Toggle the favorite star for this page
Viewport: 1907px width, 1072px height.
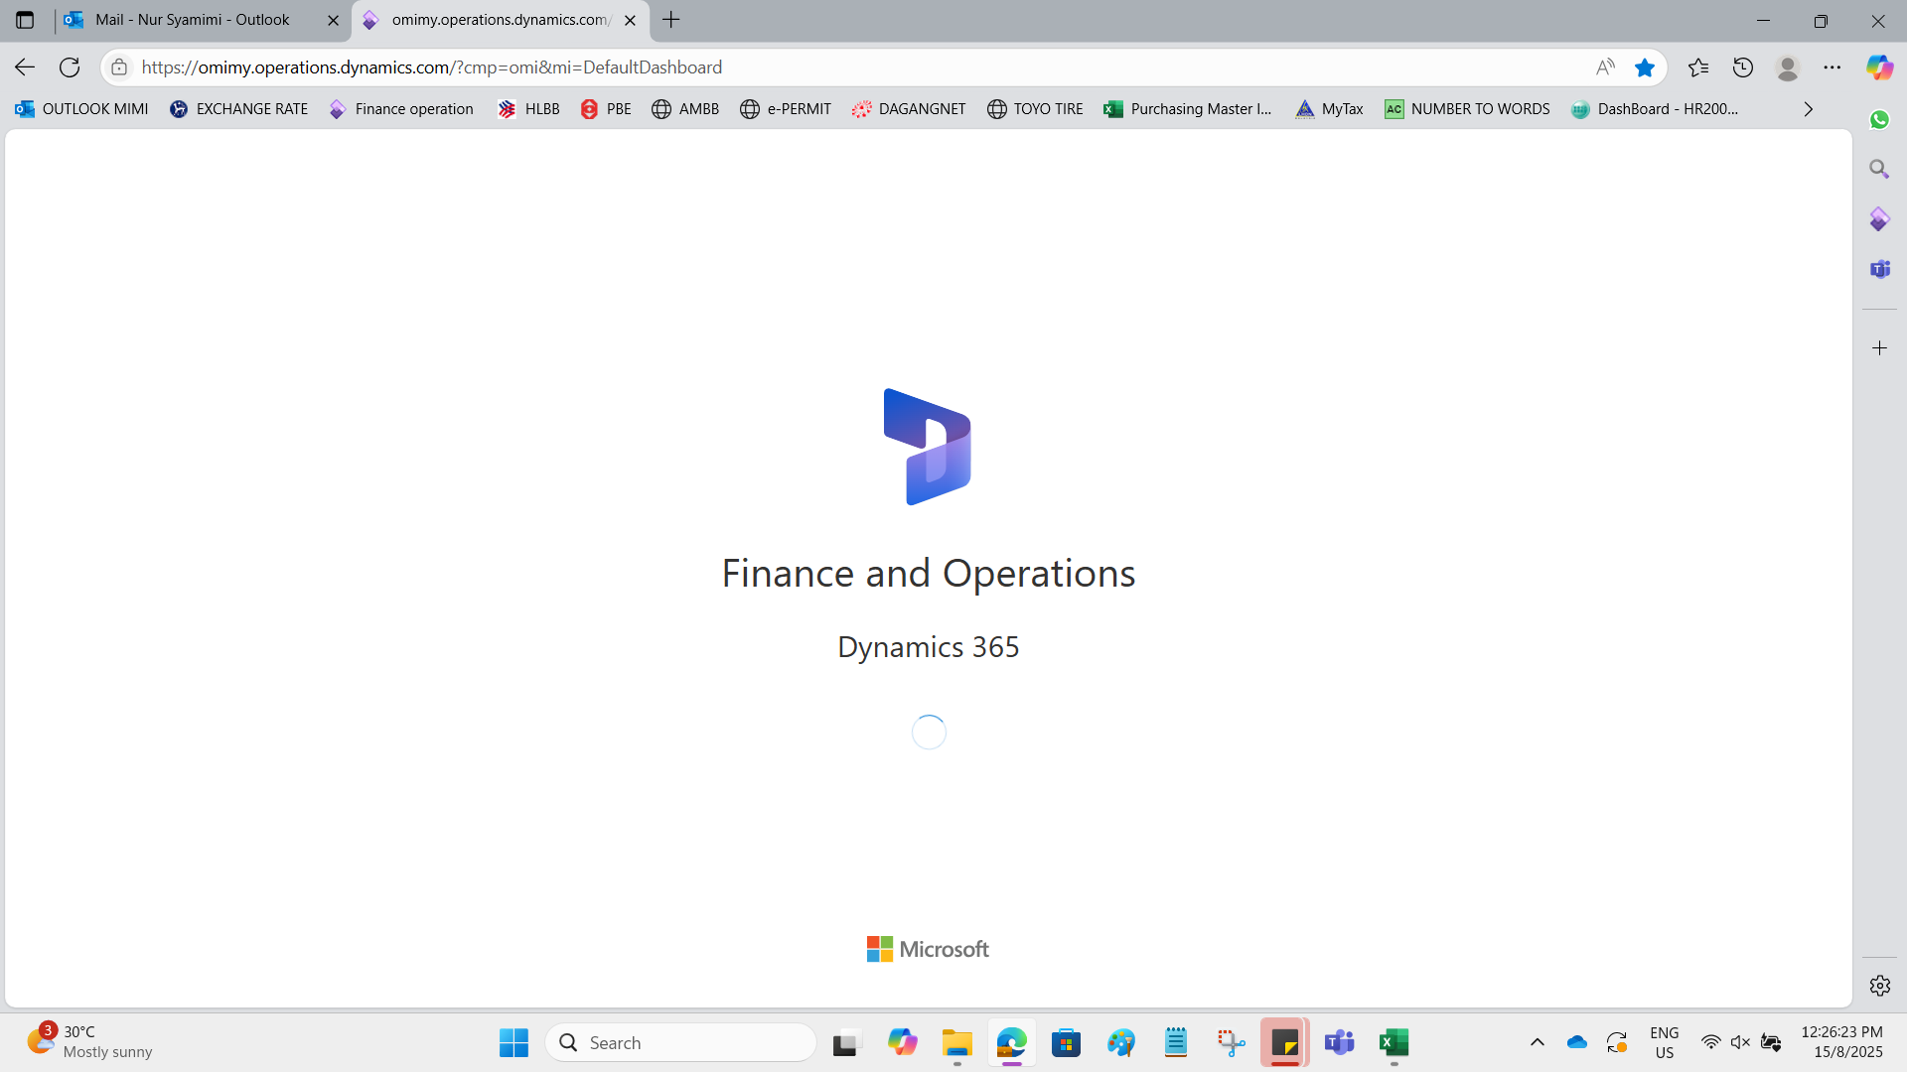(1645, 67)
